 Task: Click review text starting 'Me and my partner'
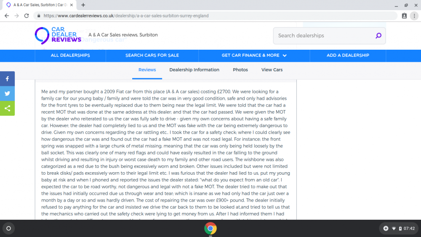click(x=165, y=153)
